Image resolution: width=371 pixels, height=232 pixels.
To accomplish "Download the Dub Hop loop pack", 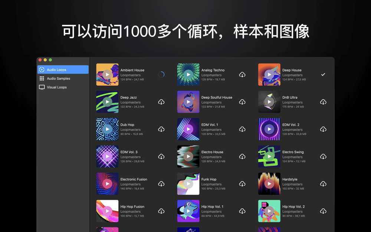I will point(161,129).
